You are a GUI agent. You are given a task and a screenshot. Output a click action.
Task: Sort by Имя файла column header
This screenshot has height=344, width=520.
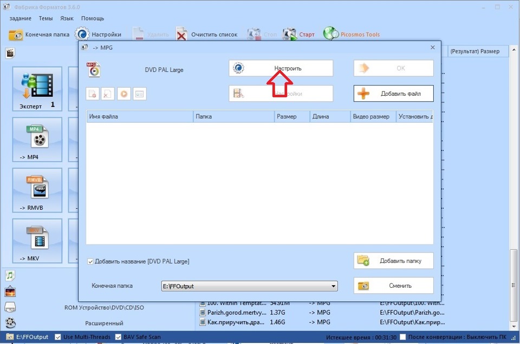point(140,116)
